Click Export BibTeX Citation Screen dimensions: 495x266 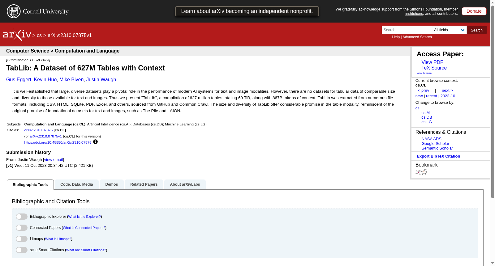[x=438, y=156]
